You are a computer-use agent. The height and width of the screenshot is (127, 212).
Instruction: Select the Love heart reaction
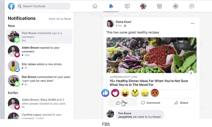[x=115, y=93]
